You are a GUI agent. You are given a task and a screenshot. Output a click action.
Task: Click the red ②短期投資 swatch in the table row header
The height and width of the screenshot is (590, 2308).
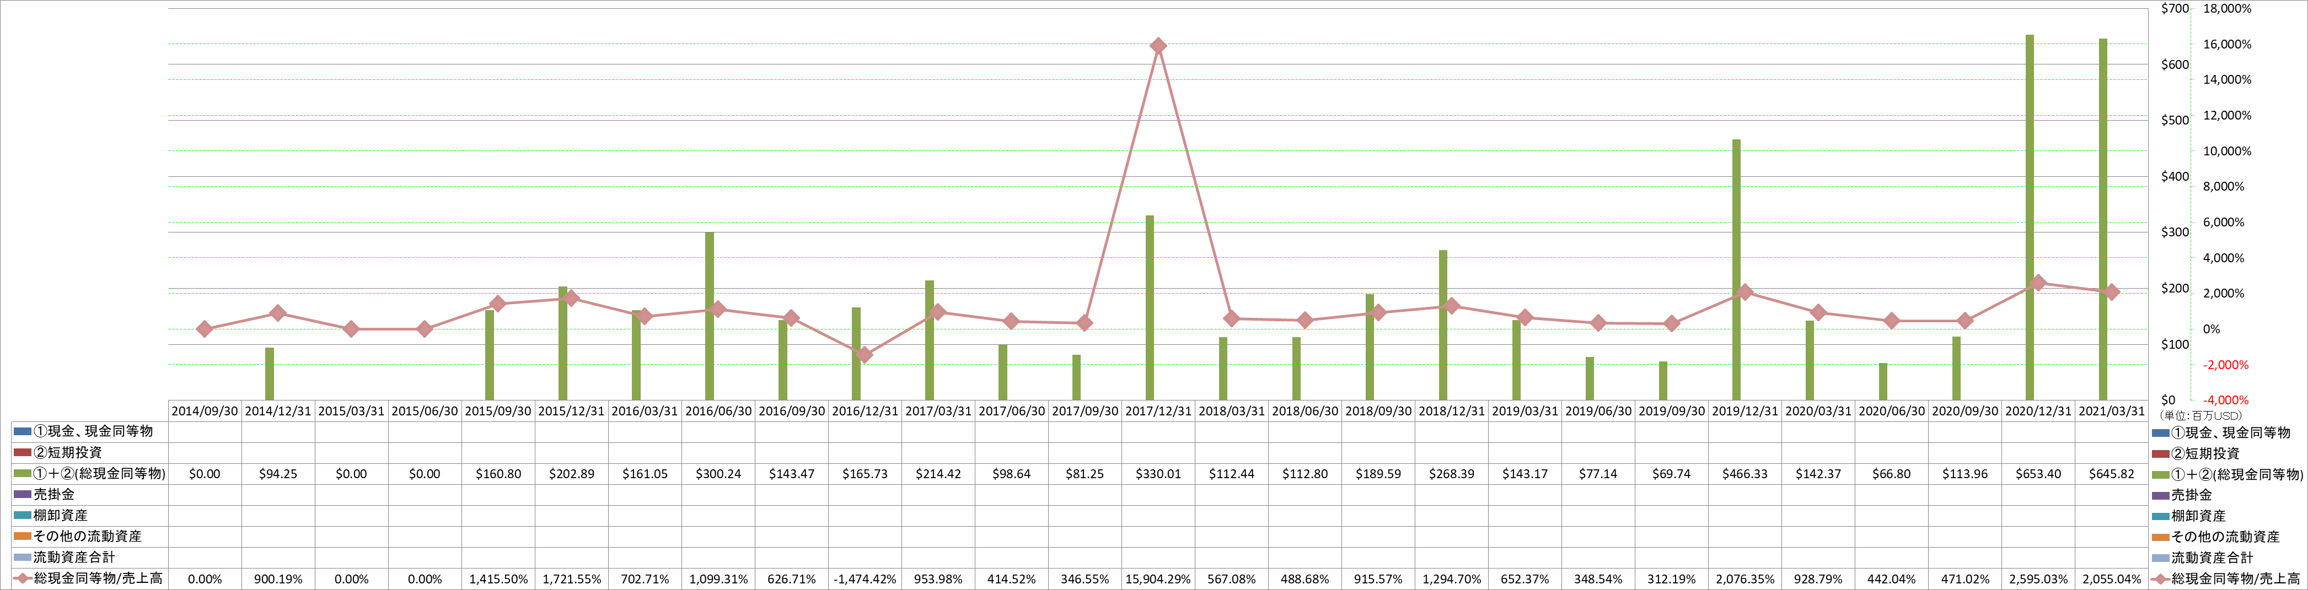tap(23, 453)
